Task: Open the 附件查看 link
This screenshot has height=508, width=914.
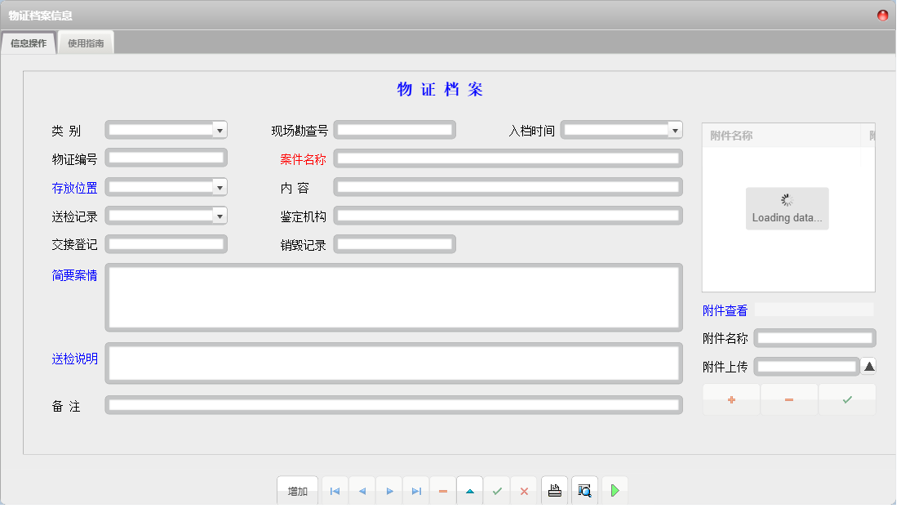Action: (x=725, y=310)
